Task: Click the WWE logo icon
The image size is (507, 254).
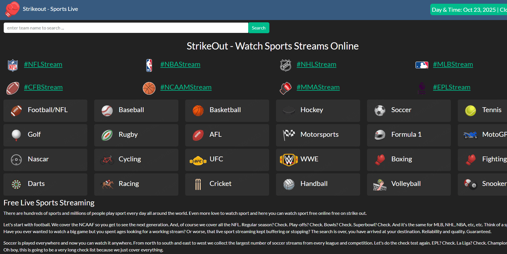Action: click(289, 160)
